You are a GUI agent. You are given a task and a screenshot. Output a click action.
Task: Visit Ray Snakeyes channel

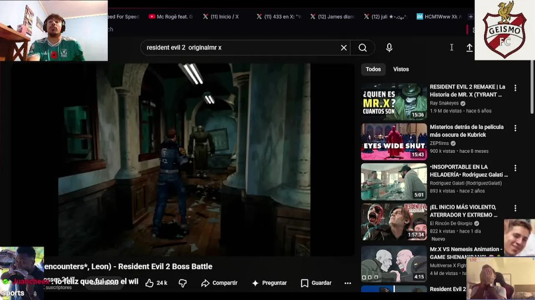(x=444, y=103)
